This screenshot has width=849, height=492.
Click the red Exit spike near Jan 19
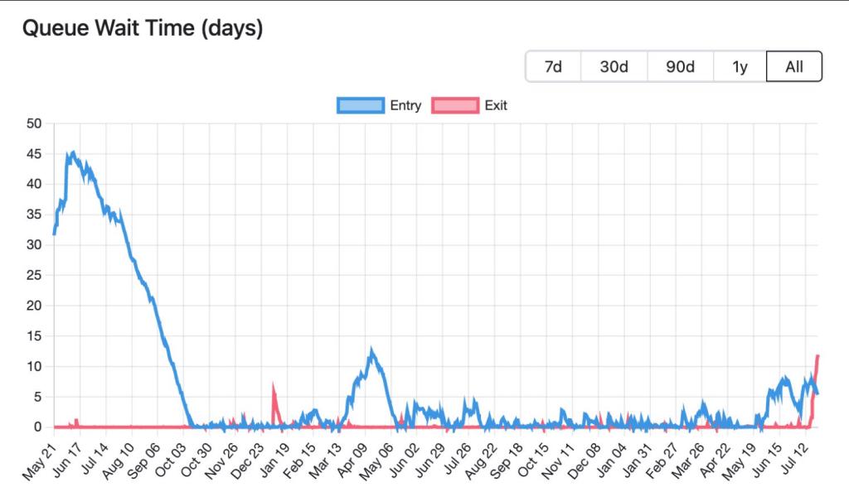(x=274, y=387)
